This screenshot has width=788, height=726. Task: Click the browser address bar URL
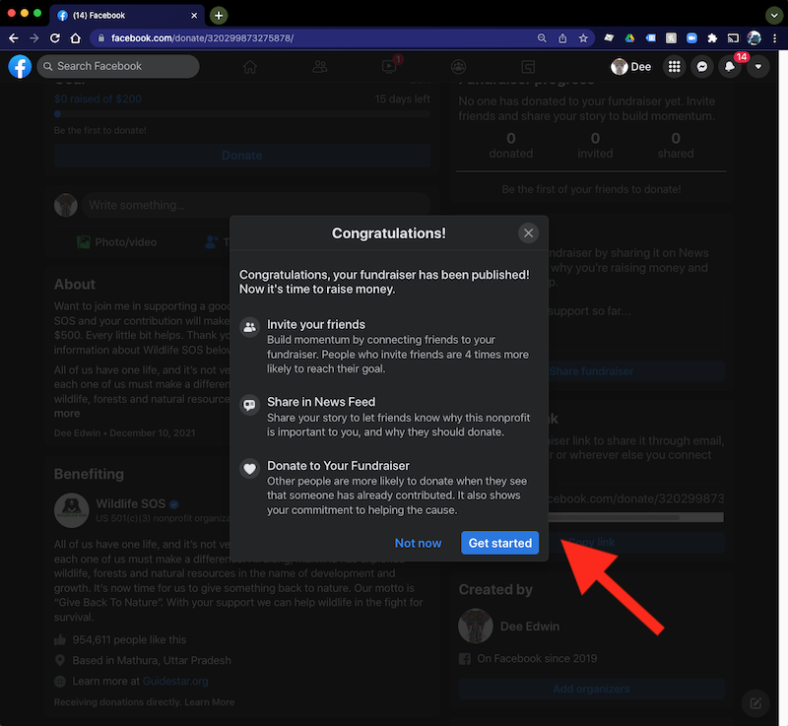(x=295, y=38)
